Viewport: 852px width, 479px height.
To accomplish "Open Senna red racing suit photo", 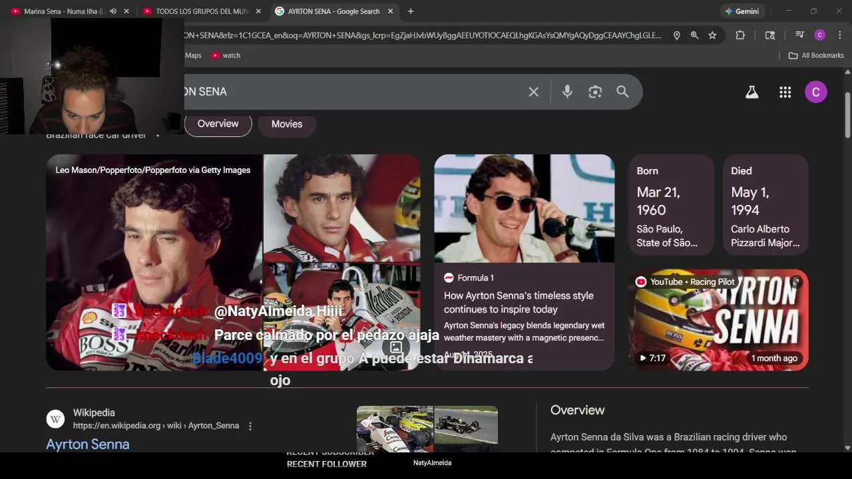I will [342, 208].
